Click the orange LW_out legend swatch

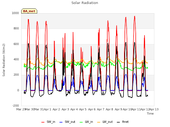[99, 122]
